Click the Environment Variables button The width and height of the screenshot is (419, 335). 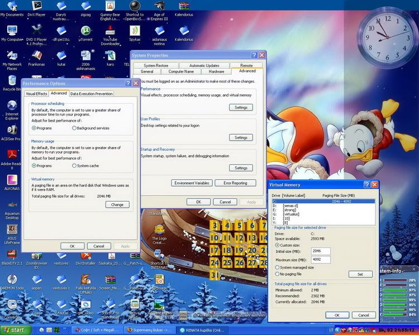[192, 183]
